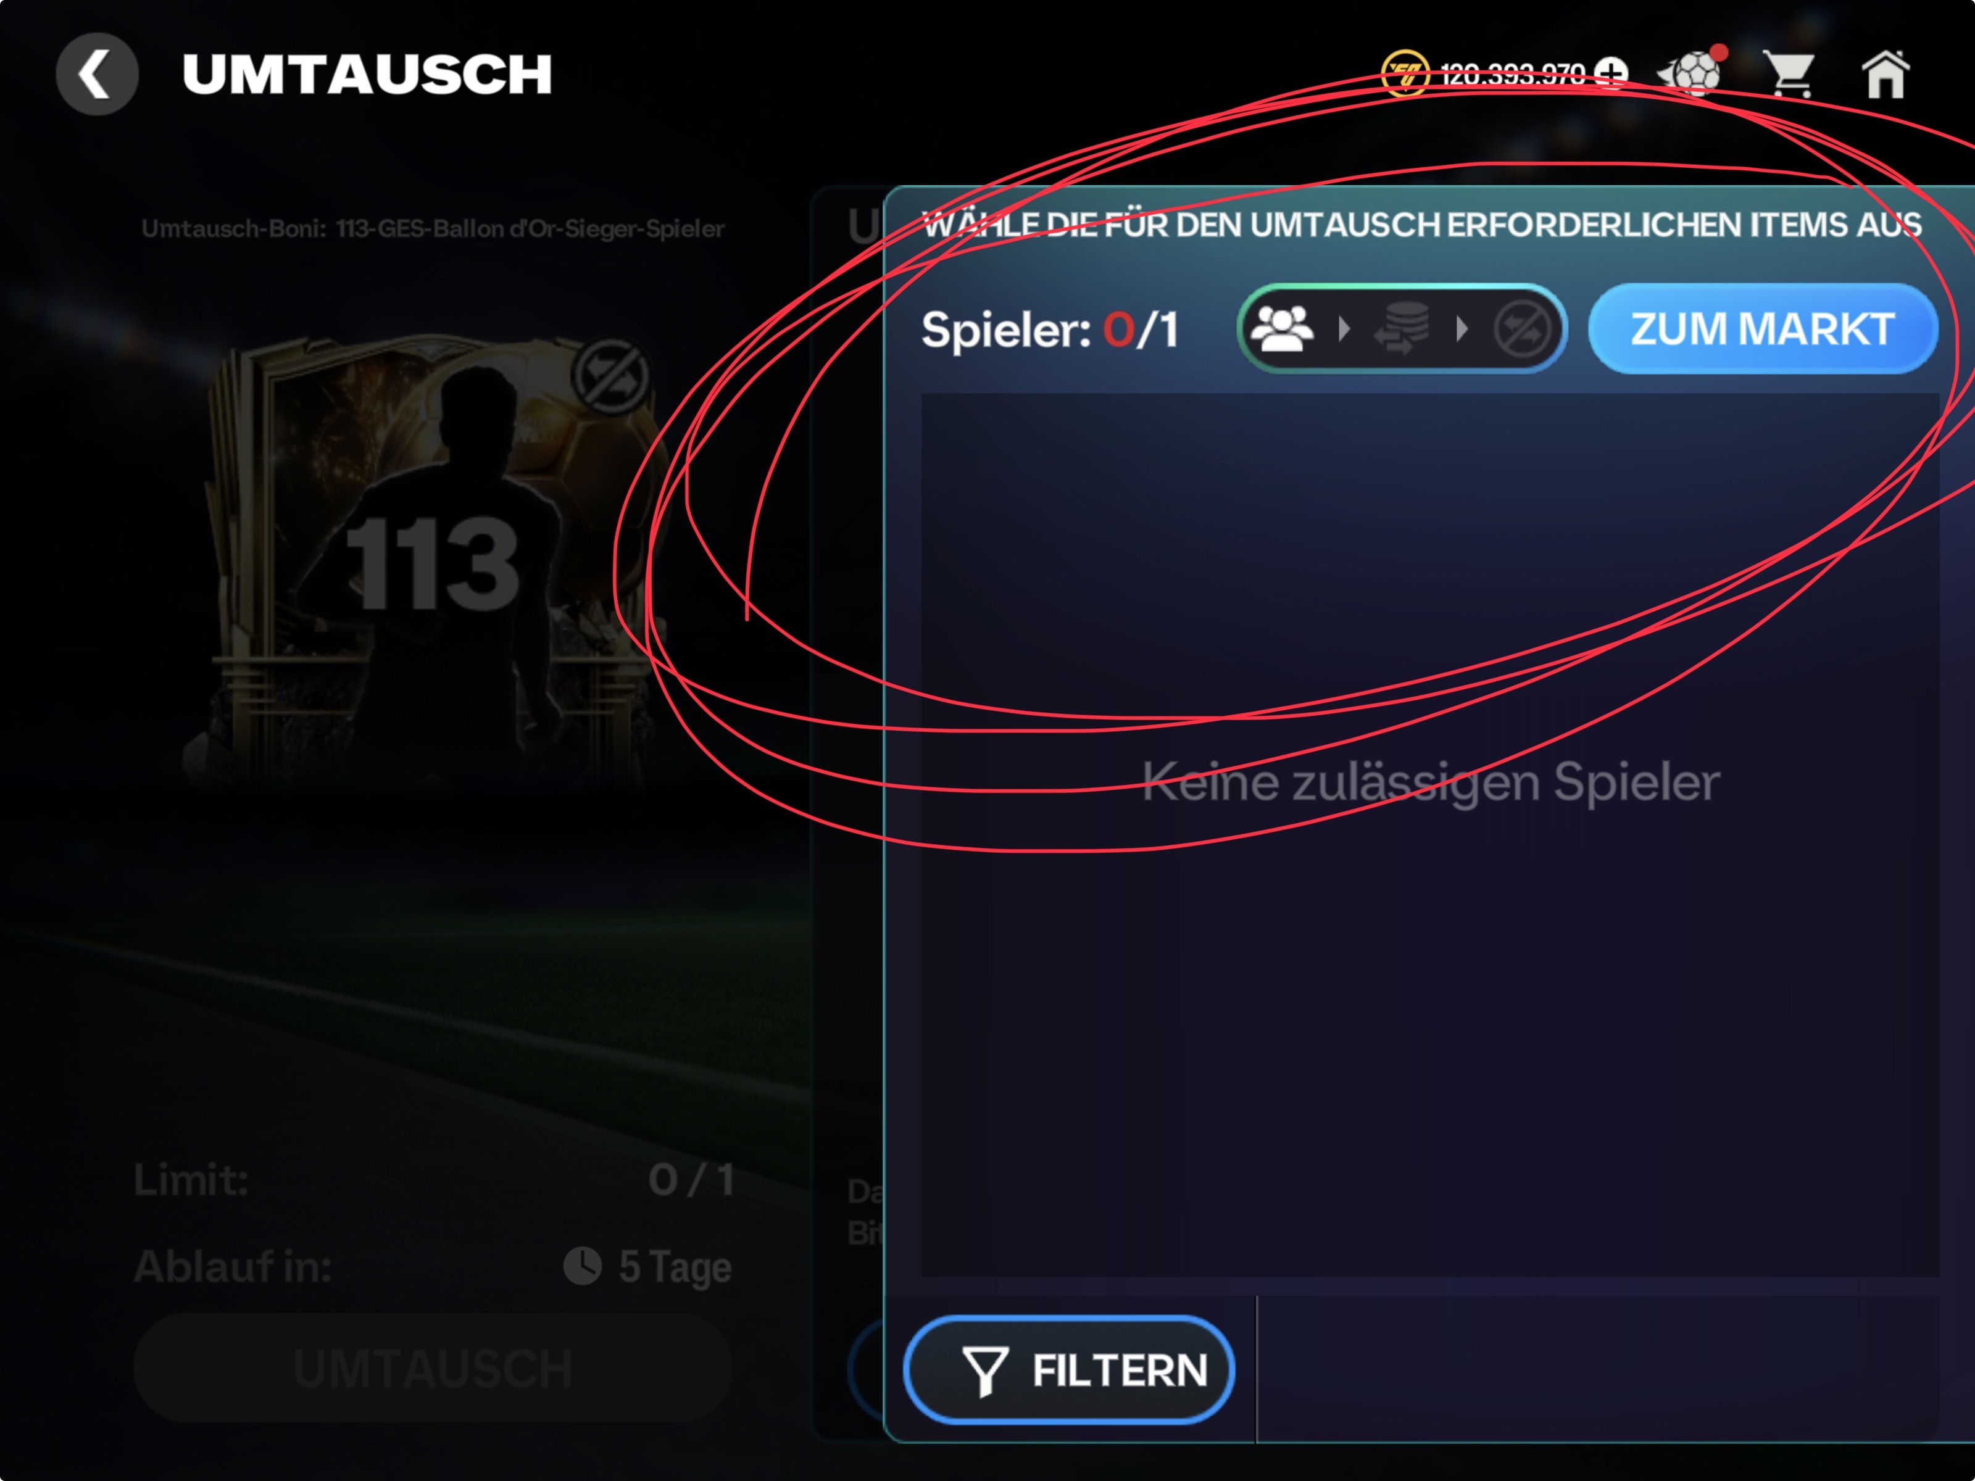
Task: Click the Keine zulässigen Spieler empty list
Action: 1431,782
